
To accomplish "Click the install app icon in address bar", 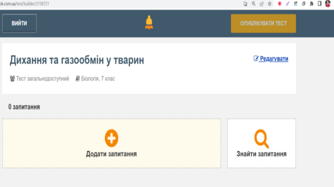I will coord(246,4).
